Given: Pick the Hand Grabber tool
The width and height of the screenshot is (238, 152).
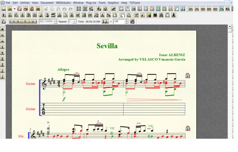Looking at the screenshot, I should click(123, 15).
